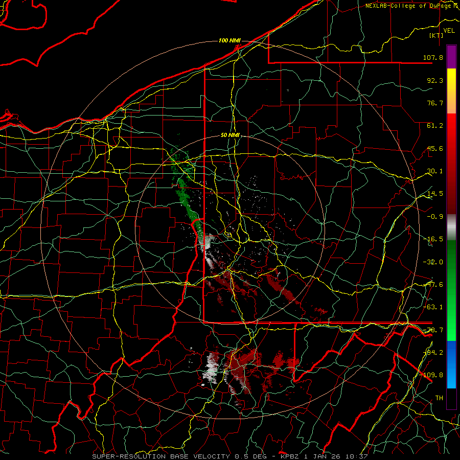Click the -63.1 scale value

coord(433,307)
